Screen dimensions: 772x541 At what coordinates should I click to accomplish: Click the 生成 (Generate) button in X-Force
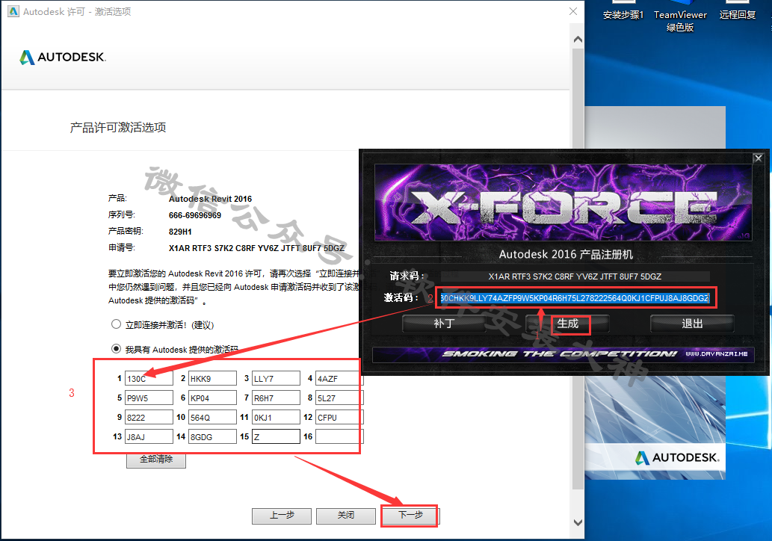coord(568,324)
